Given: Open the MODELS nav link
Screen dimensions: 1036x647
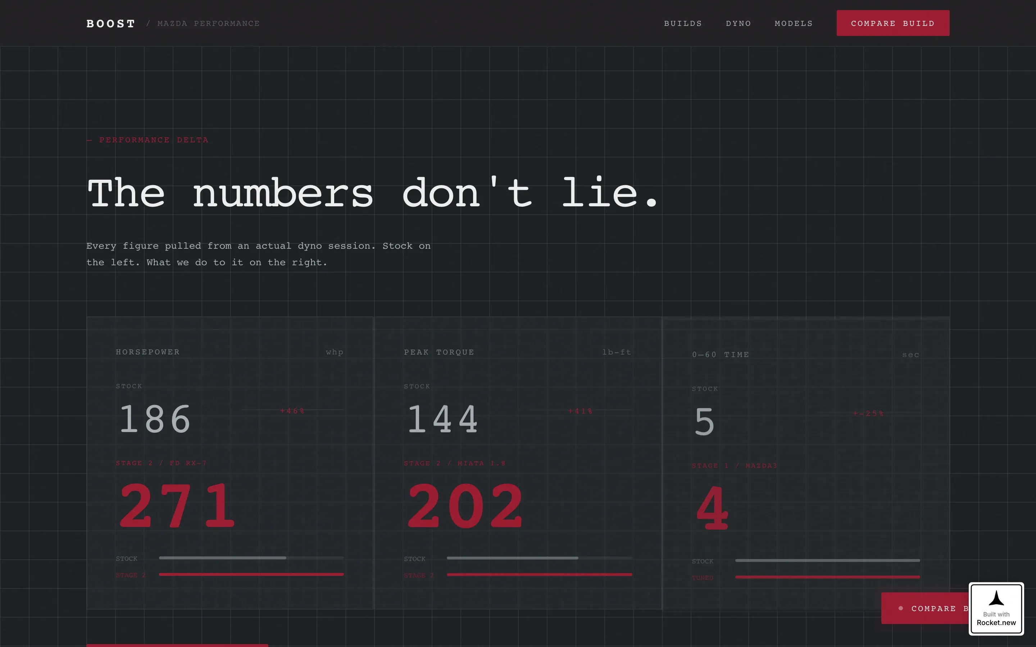Looking at the screenshot, I should tap(794, 23).
